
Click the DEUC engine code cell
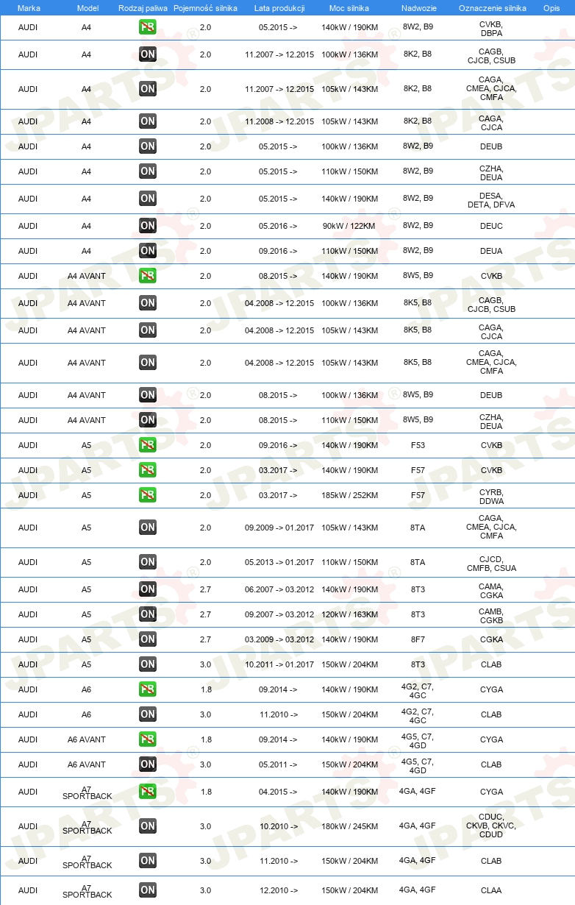491,226
